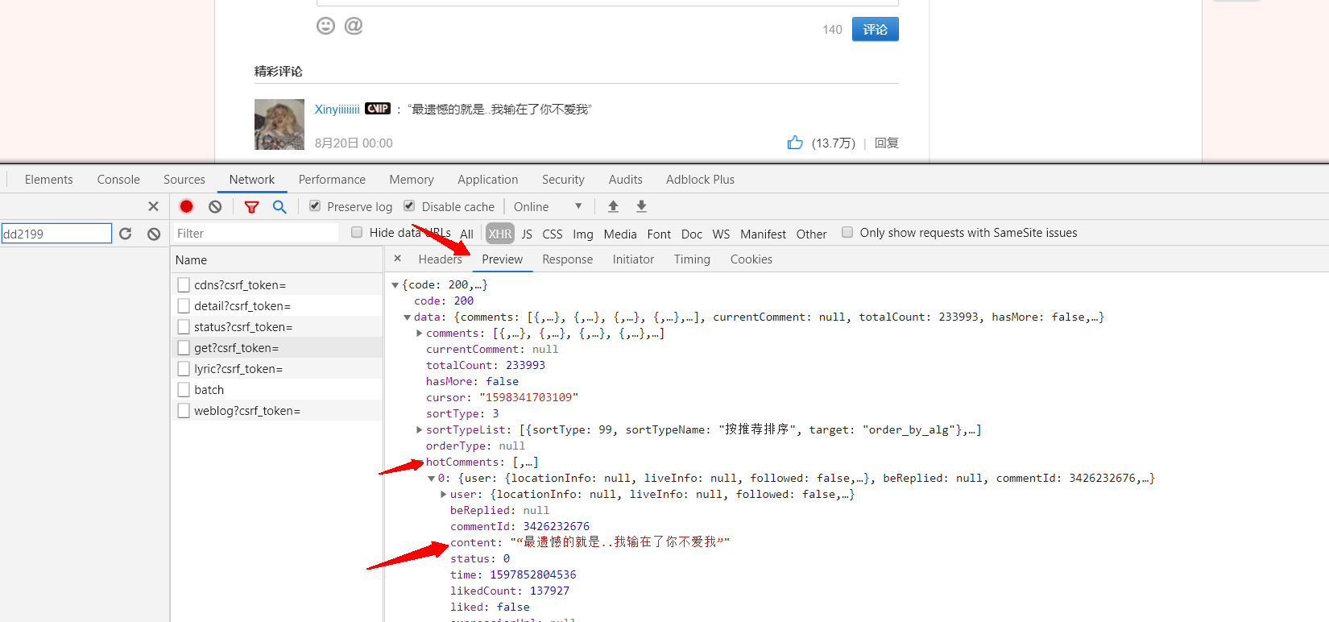The width and height of the screenshot is (1329, 622).
Task: Clear the network log with the clear icon
Action: pos(215,207)
